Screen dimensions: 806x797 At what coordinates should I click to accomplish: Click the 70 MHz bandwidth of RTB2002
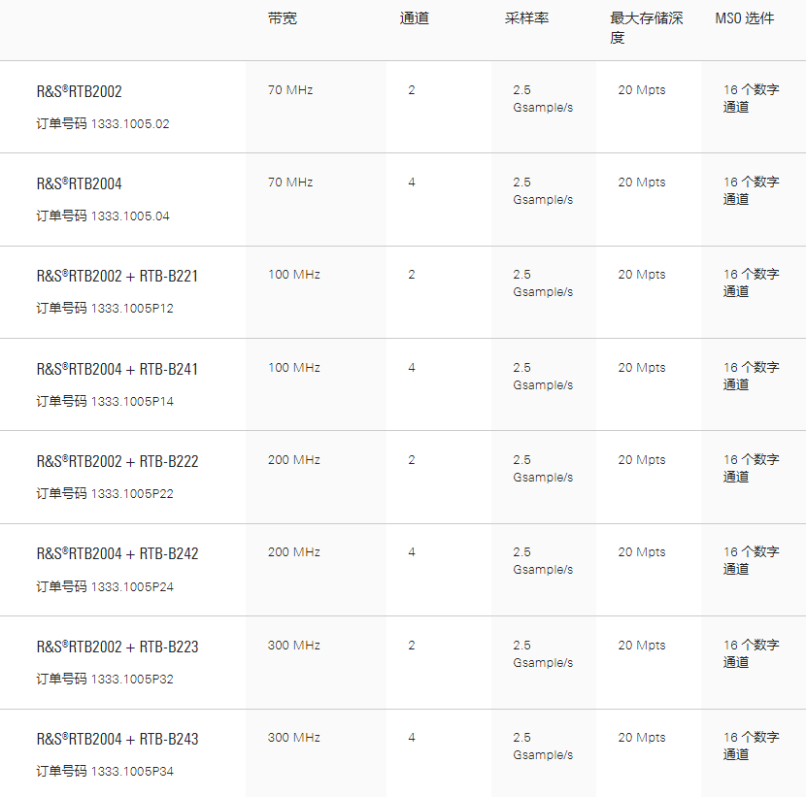pos(290,90)
